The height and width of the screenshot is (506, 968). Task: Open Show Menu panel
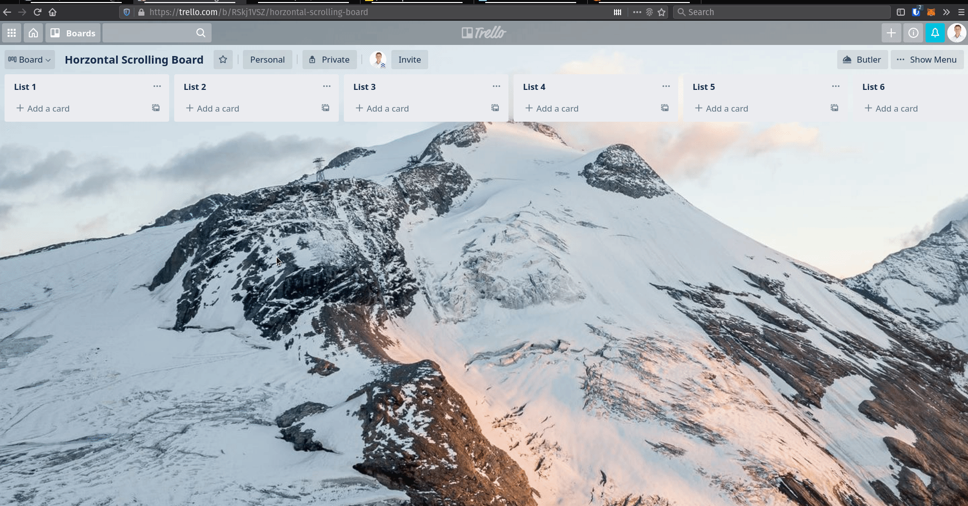[x=927, y=59]
